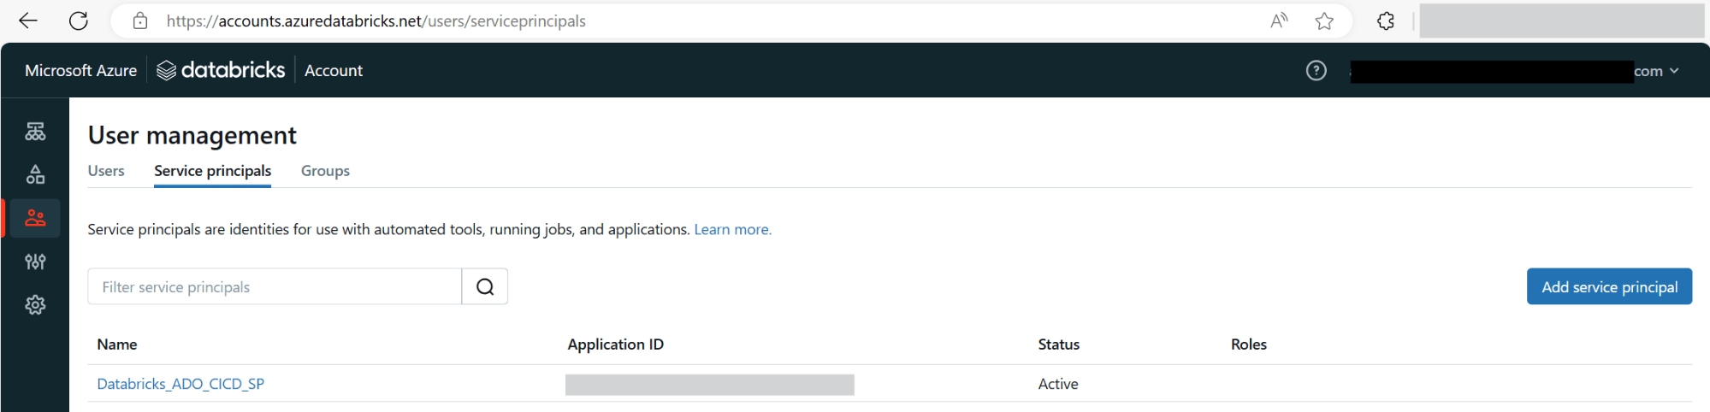The width and height of the screenshot is (1710, 412).
Task: Switch to the Groups tab
Action: [x=325, y=171]
